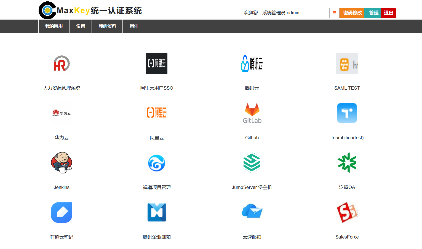This screenshot has height=249, width=422.
Task: Launch the Jenkins butler icon
Action: [62, 163]
